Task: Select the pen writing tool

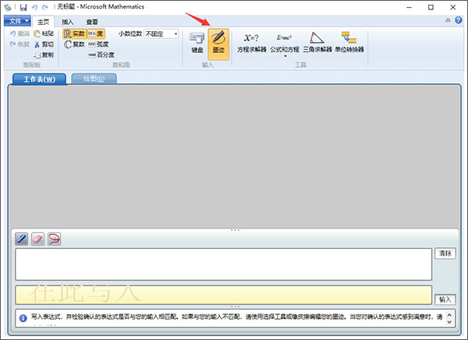Action: pyautogui.click(x=22, y=239)
